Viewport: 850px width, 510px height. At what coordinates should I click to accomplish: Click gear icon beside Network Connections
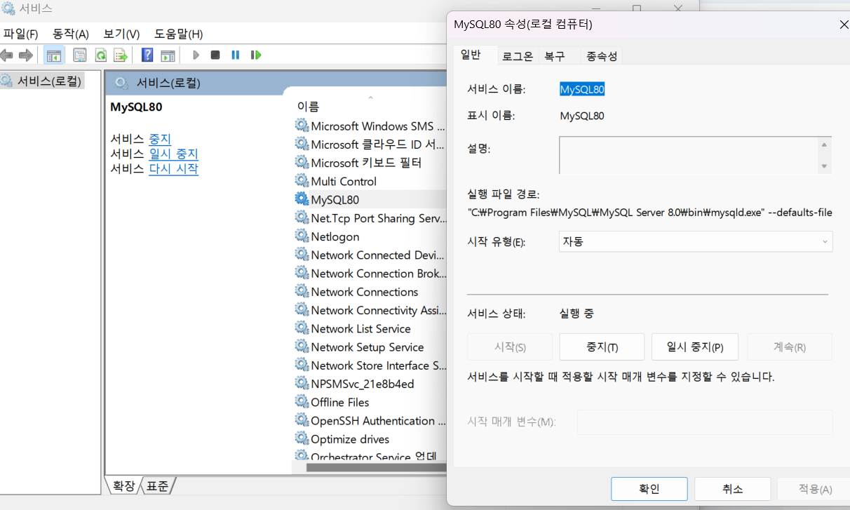click(302, 291)
